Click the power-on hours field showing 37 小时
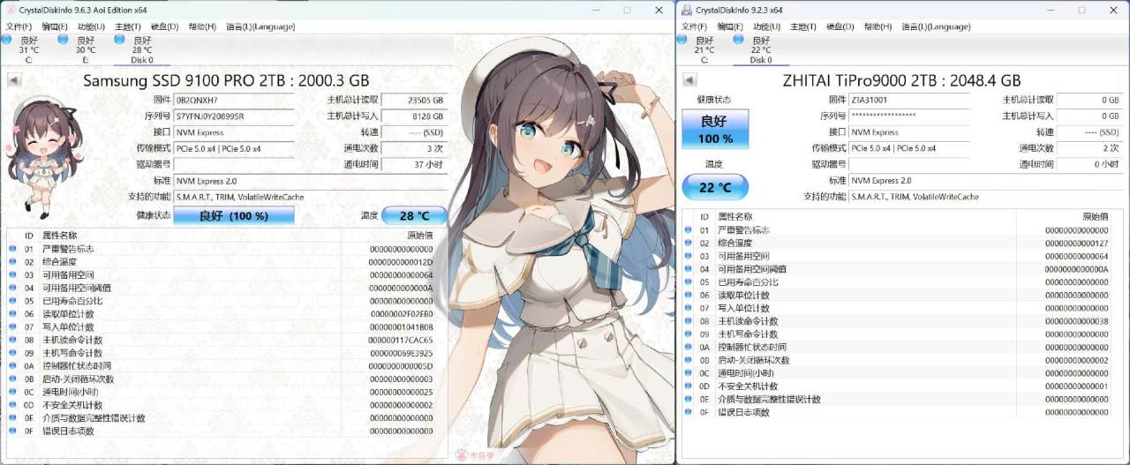 click(x=414, y=165)
